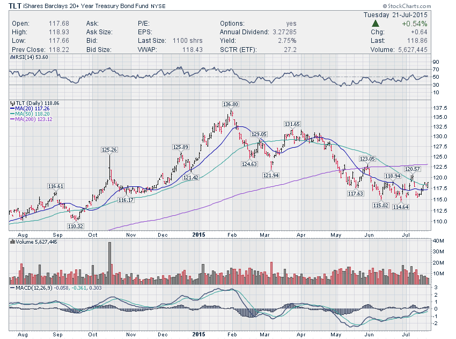456x339 pixels.
Task: Click the Open value 117.68
Action: [x=59, y=24]
